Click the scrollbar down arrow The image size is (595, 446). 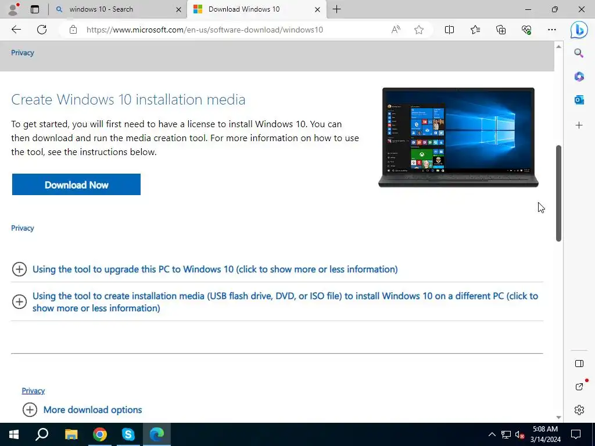coord(558,417)
